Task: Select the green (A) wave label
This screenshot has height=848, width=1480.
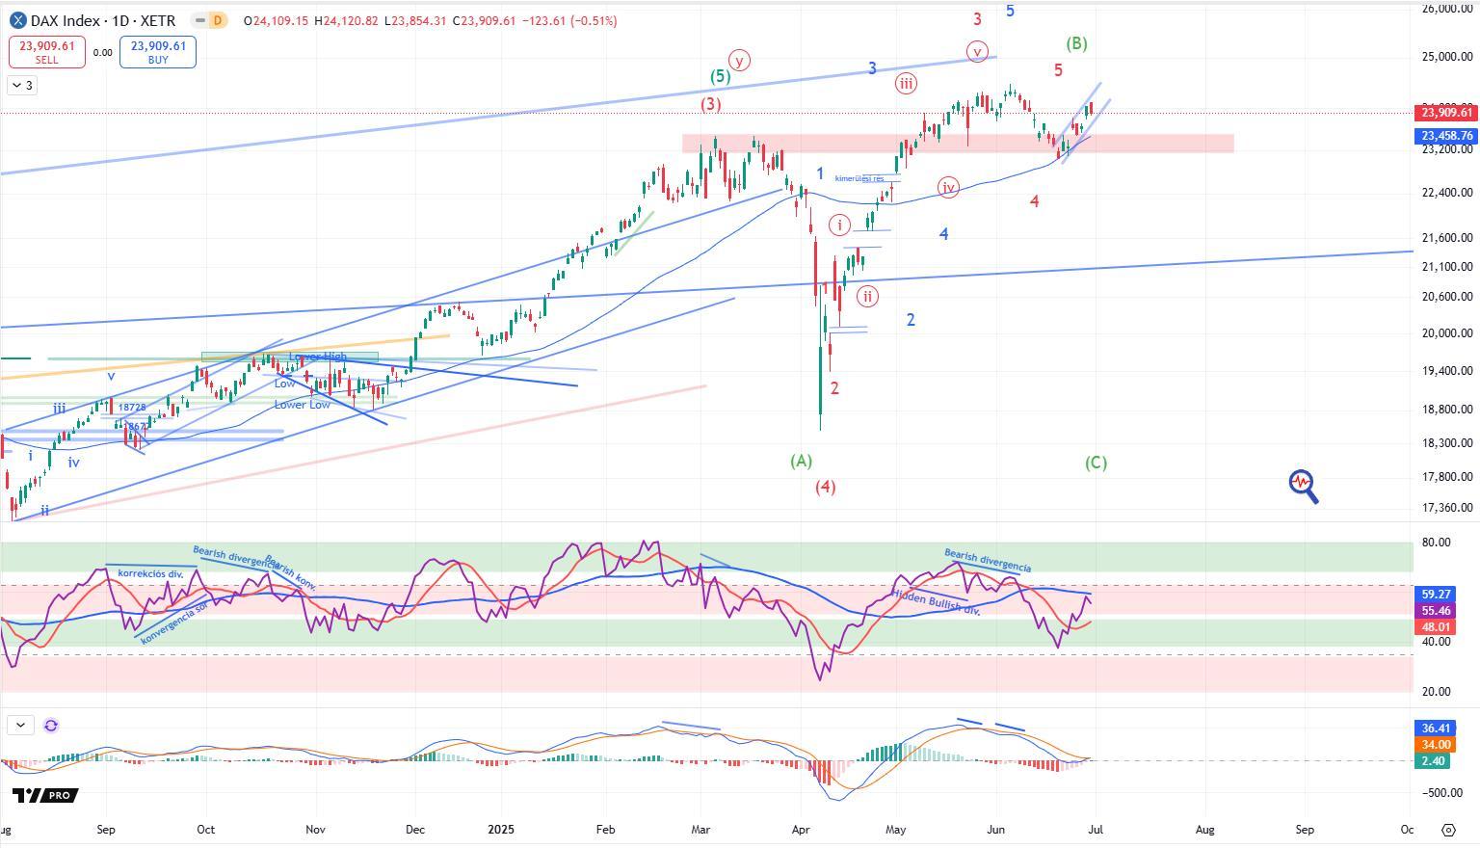Action: tap(801, 462)
